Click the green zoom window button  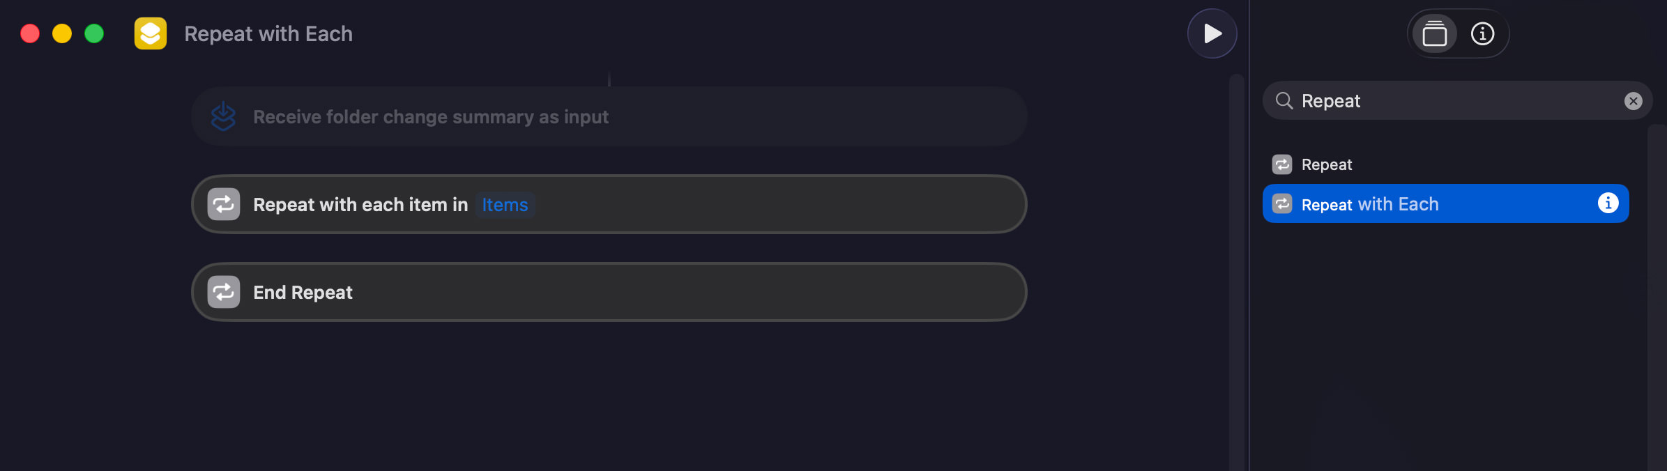tap(94, 32)
